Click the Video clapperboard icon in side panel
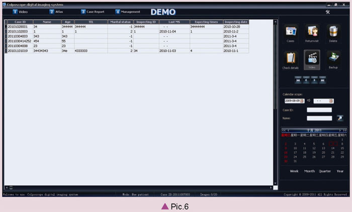Viewport: 352px width, 212px height. tap(312, 60)
